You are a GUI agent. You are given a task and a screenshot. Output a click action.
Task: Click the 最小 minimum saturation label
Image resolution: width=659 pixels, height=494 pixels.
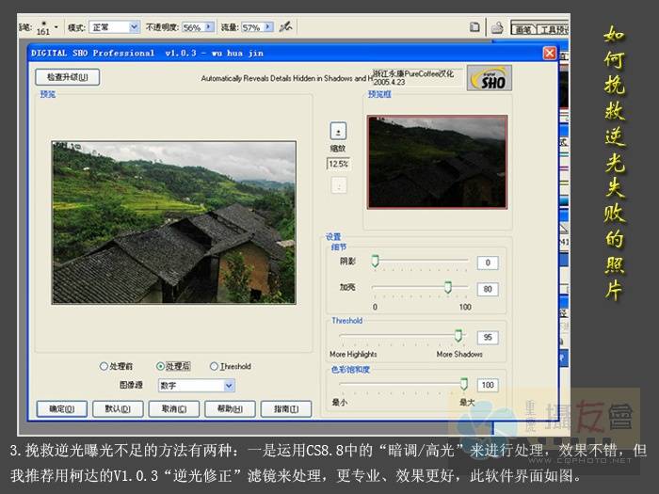point(339,403)
